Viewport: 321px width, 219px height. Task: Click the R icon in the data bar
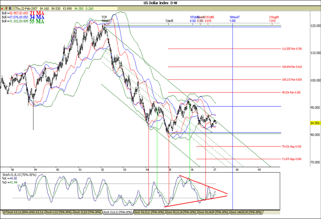point(10,9)
